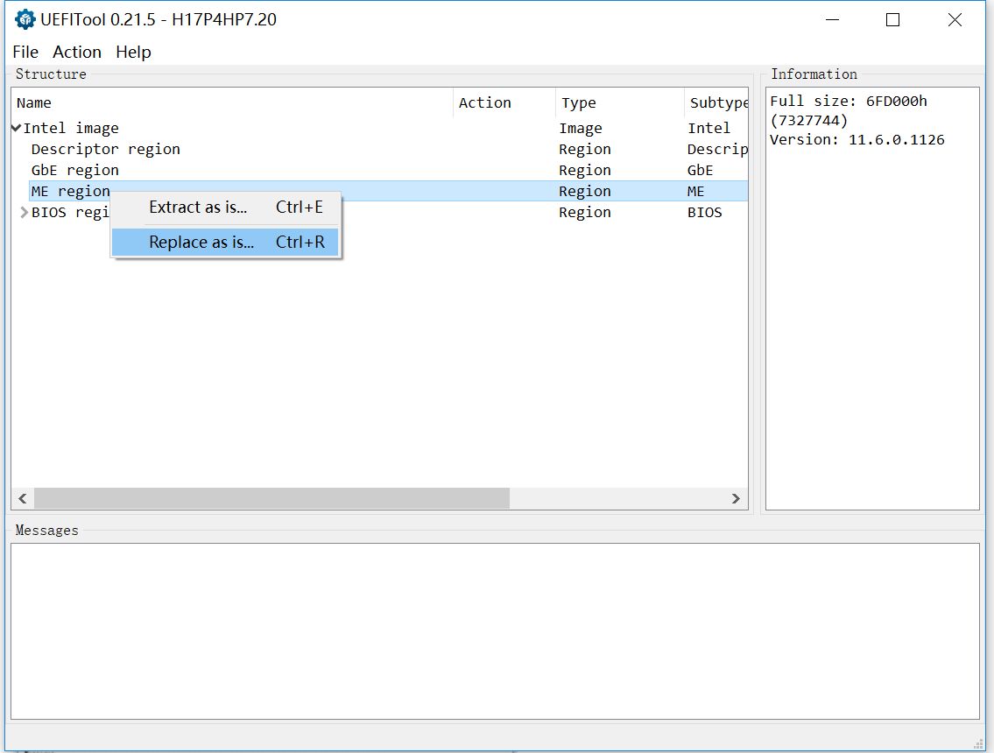
Task: Click the horizontal scrollbar right arrow
Action: coord(736,498)
